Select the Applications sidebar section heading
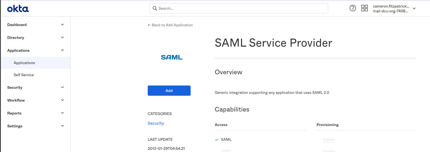Screen dimensions: 430x152 tap(18, 50)
